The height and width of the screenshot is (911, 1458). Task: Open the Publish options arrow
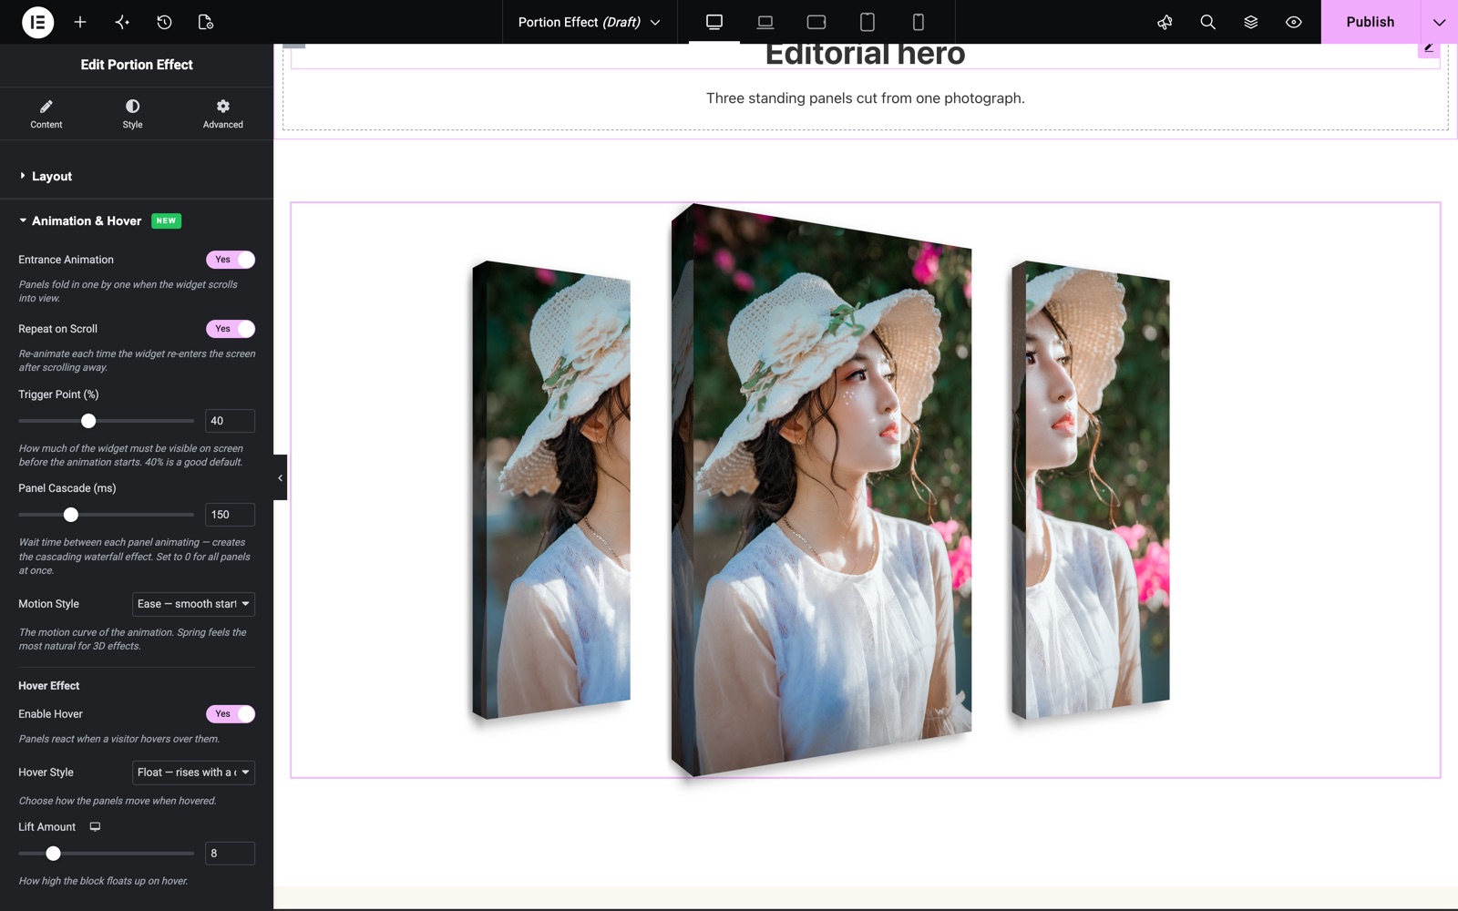1439,22
